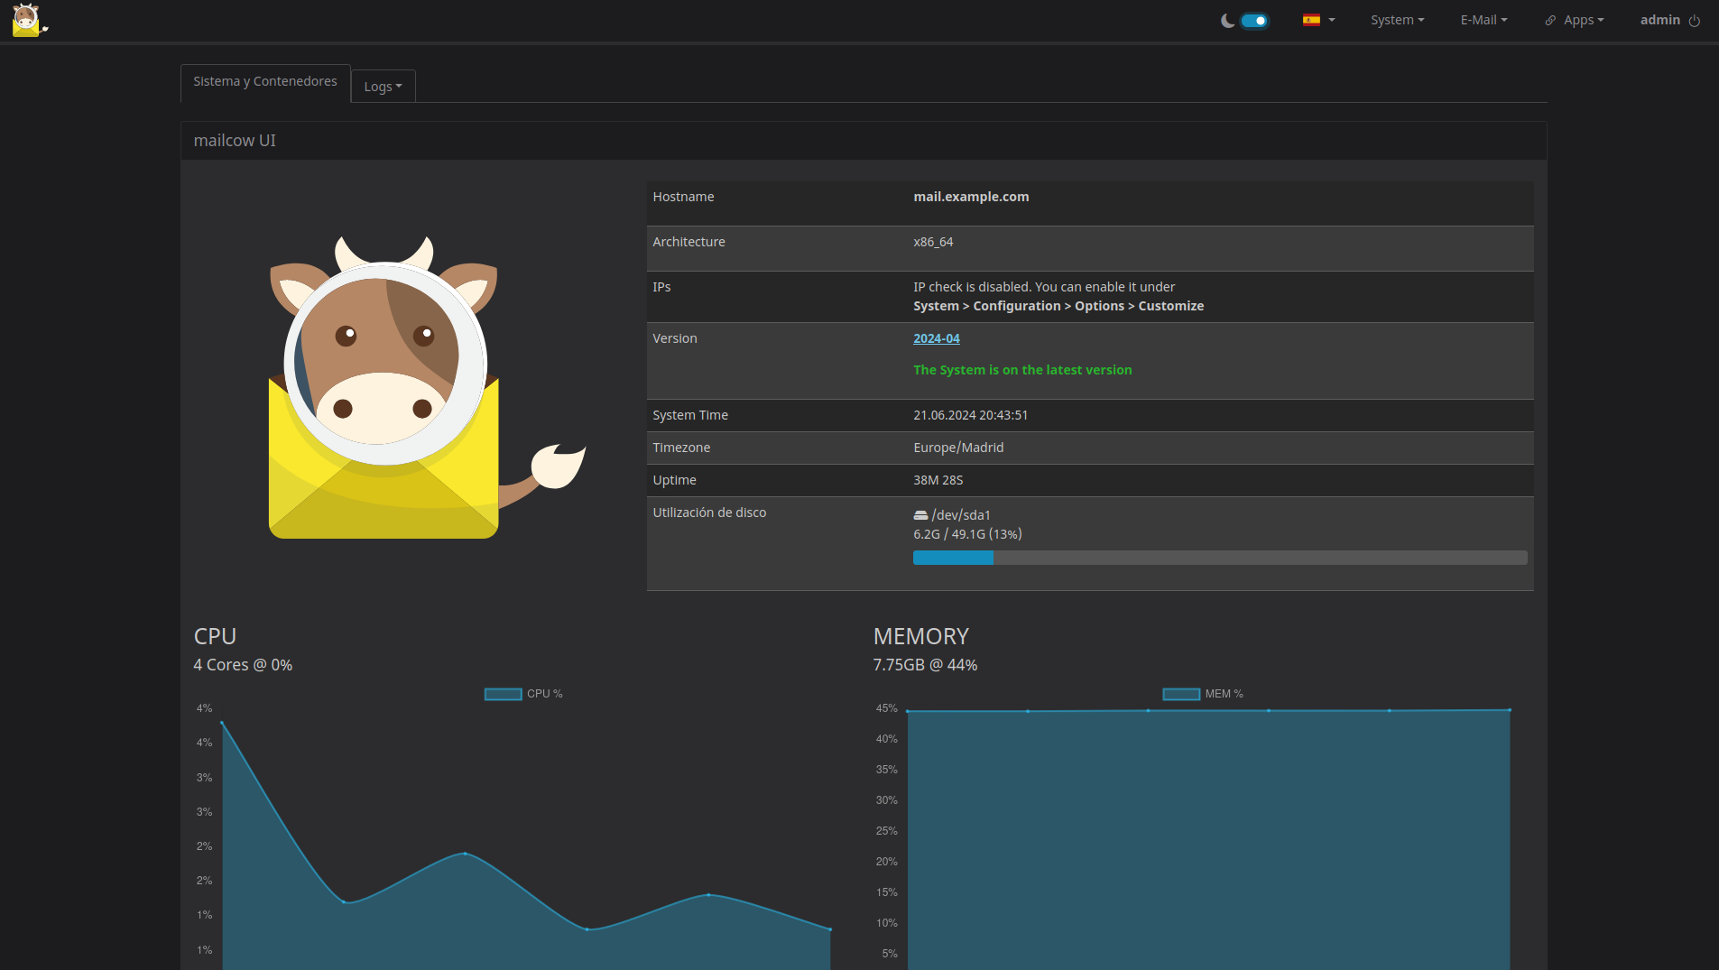Expand the E-Mail dropdown menu
This screenshot has height=970, width=1719.
pos(1483,20)
